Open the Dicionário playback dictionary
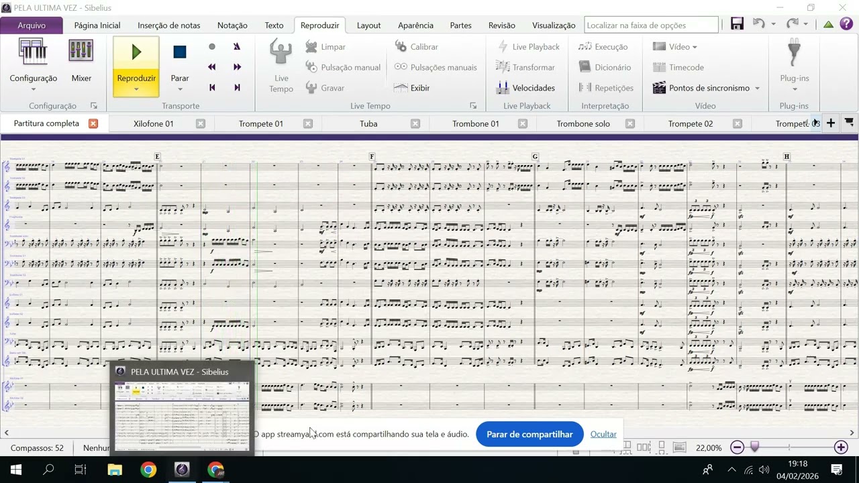Viewport: 859px width, 483px height. point(605,67)
